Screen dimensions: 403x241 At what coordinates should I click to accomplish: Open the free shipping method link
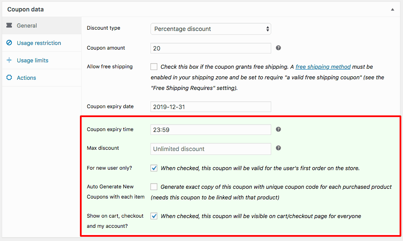(323, 67)
